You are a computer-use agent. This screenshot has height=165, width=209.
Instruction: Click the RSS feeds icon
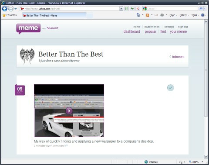point(147,15)
